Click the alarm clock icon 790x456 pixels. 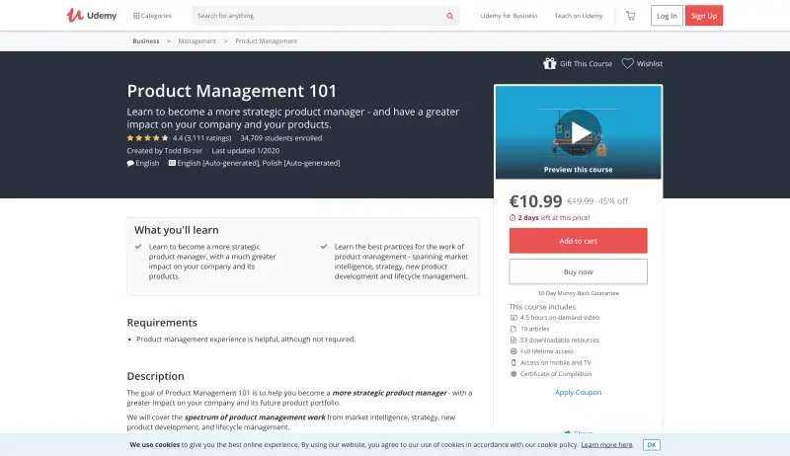(513, 218)
